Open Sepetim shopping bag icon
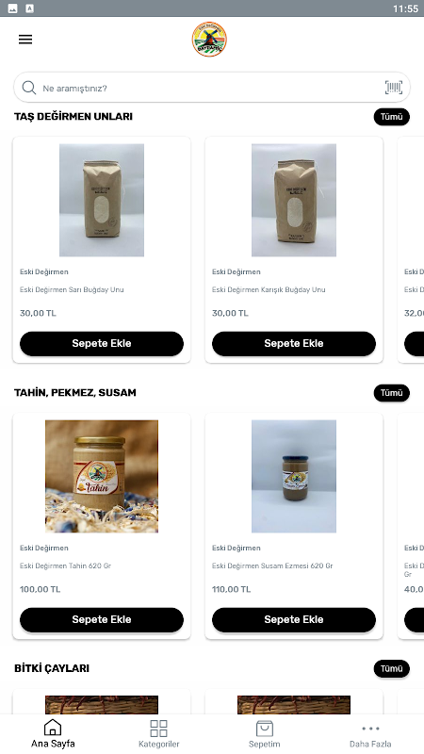This screenshot has width=424, height=754. pyautogui.click(x=265, y=728)
